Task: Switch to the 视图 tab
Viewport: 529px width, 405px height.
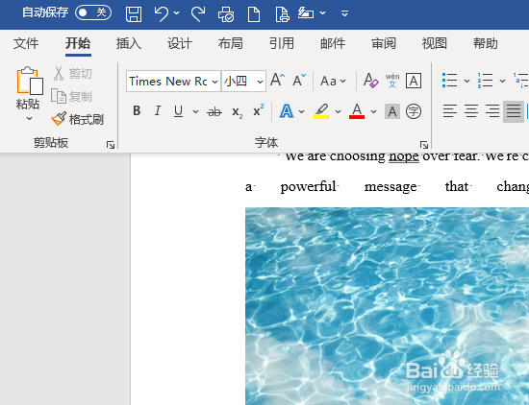Action: [435, 44]
